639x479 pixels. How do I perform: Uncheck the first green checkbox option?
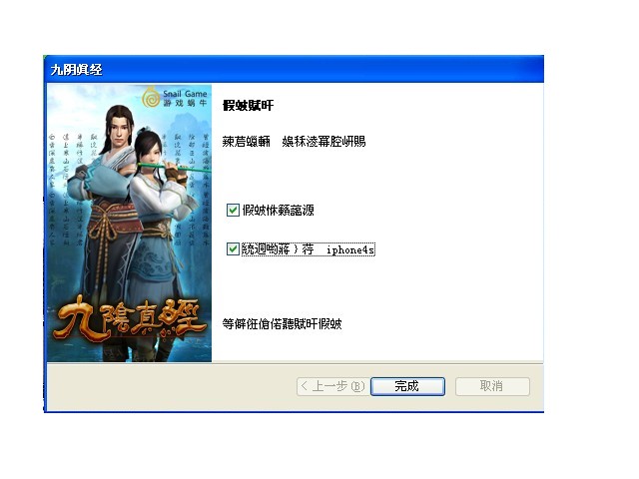click(233, 211)
